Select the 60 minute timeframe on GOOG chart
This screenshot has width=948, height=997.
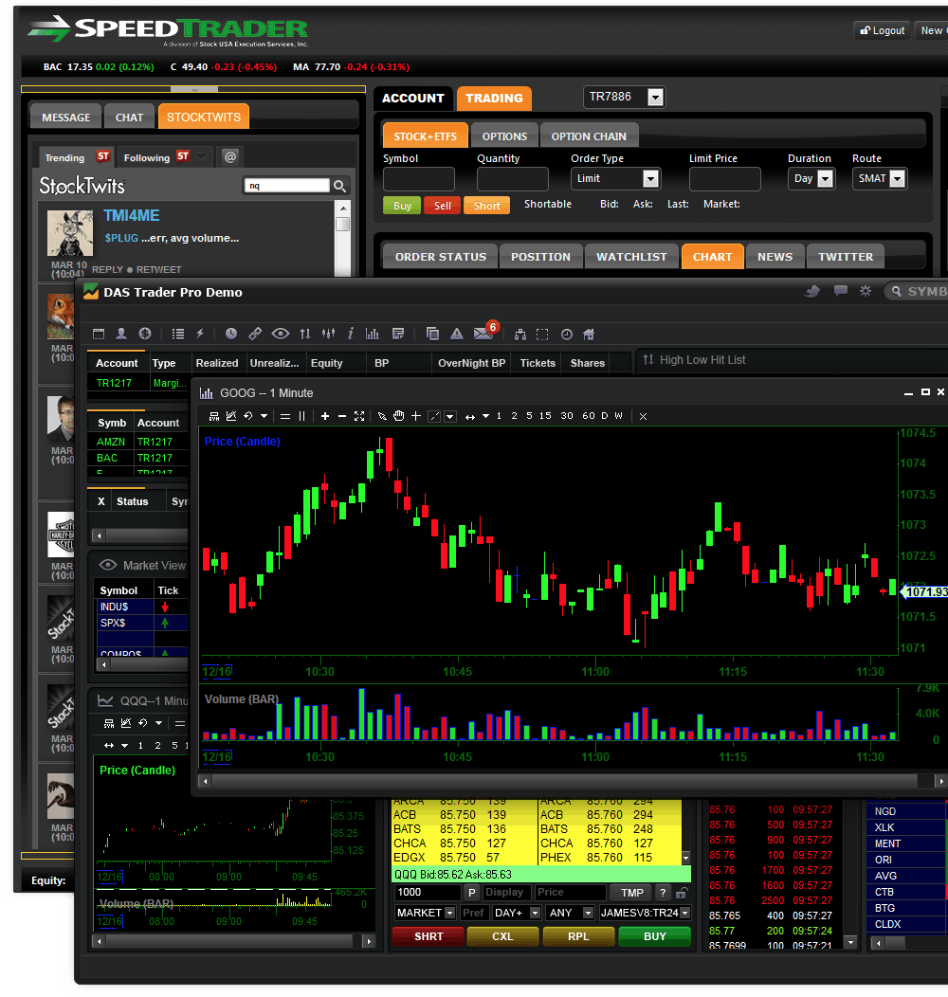(x=589, y=416)
